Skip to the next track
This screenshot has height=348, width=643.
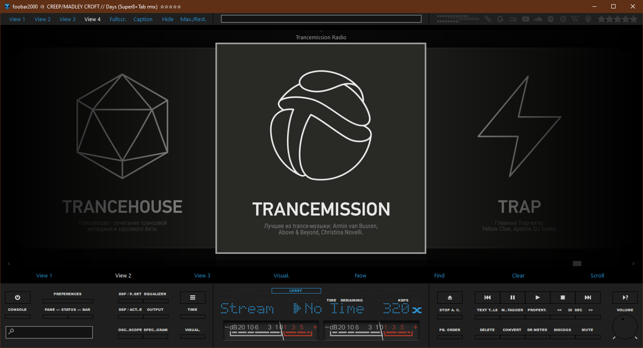[588, 297]
